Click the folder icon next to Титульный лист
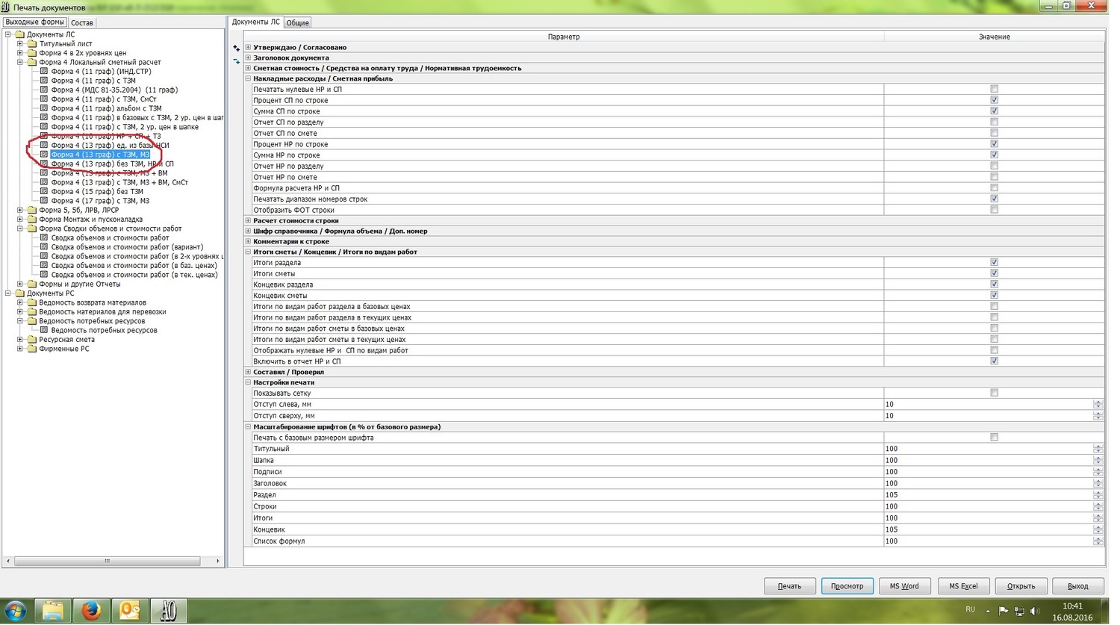The width and height of the screenshot is (1120, 625). [32, 44]
